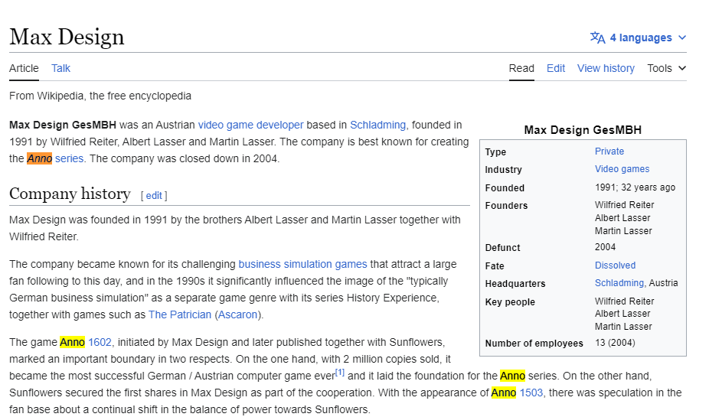The height and width of the screenshot is (417, 709).
Task: Open the Schladming link in intro paragraph
Action: 377,125
